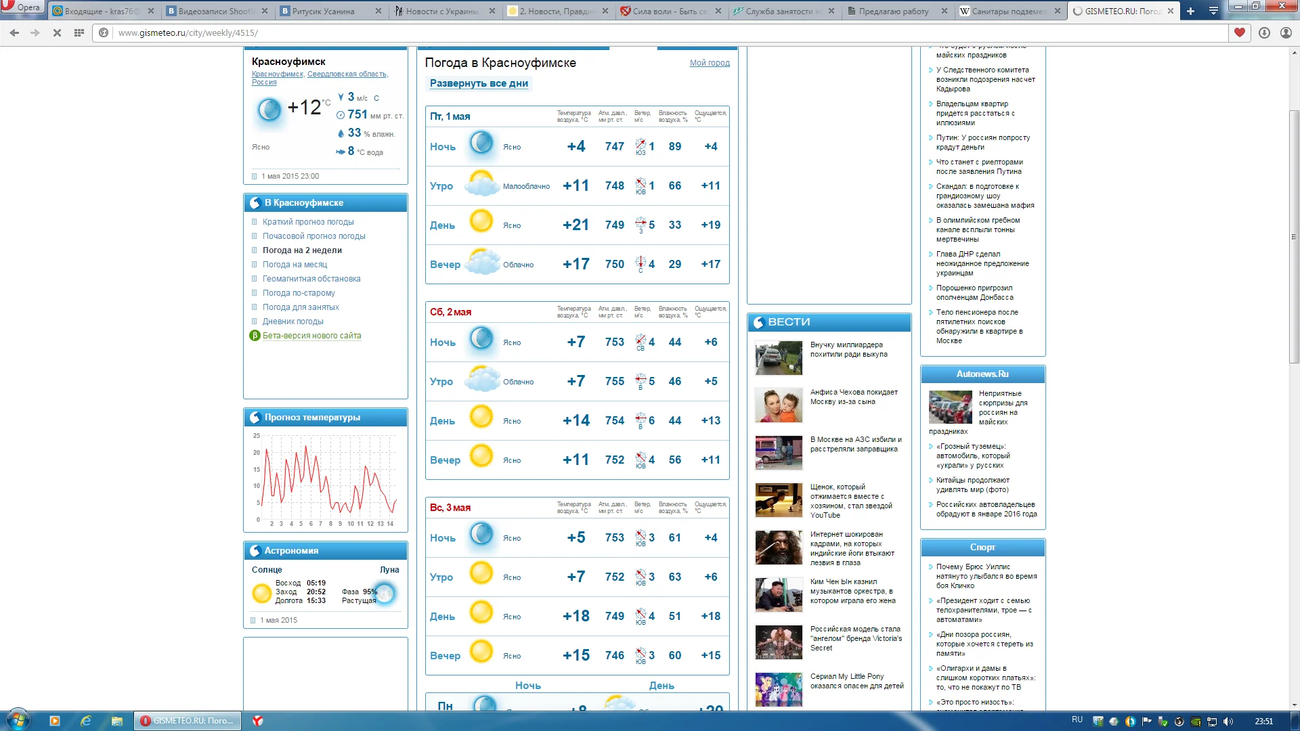Open the tab list menu icon
This screenshot has height=731, width=1300.
coord(1213,11)
